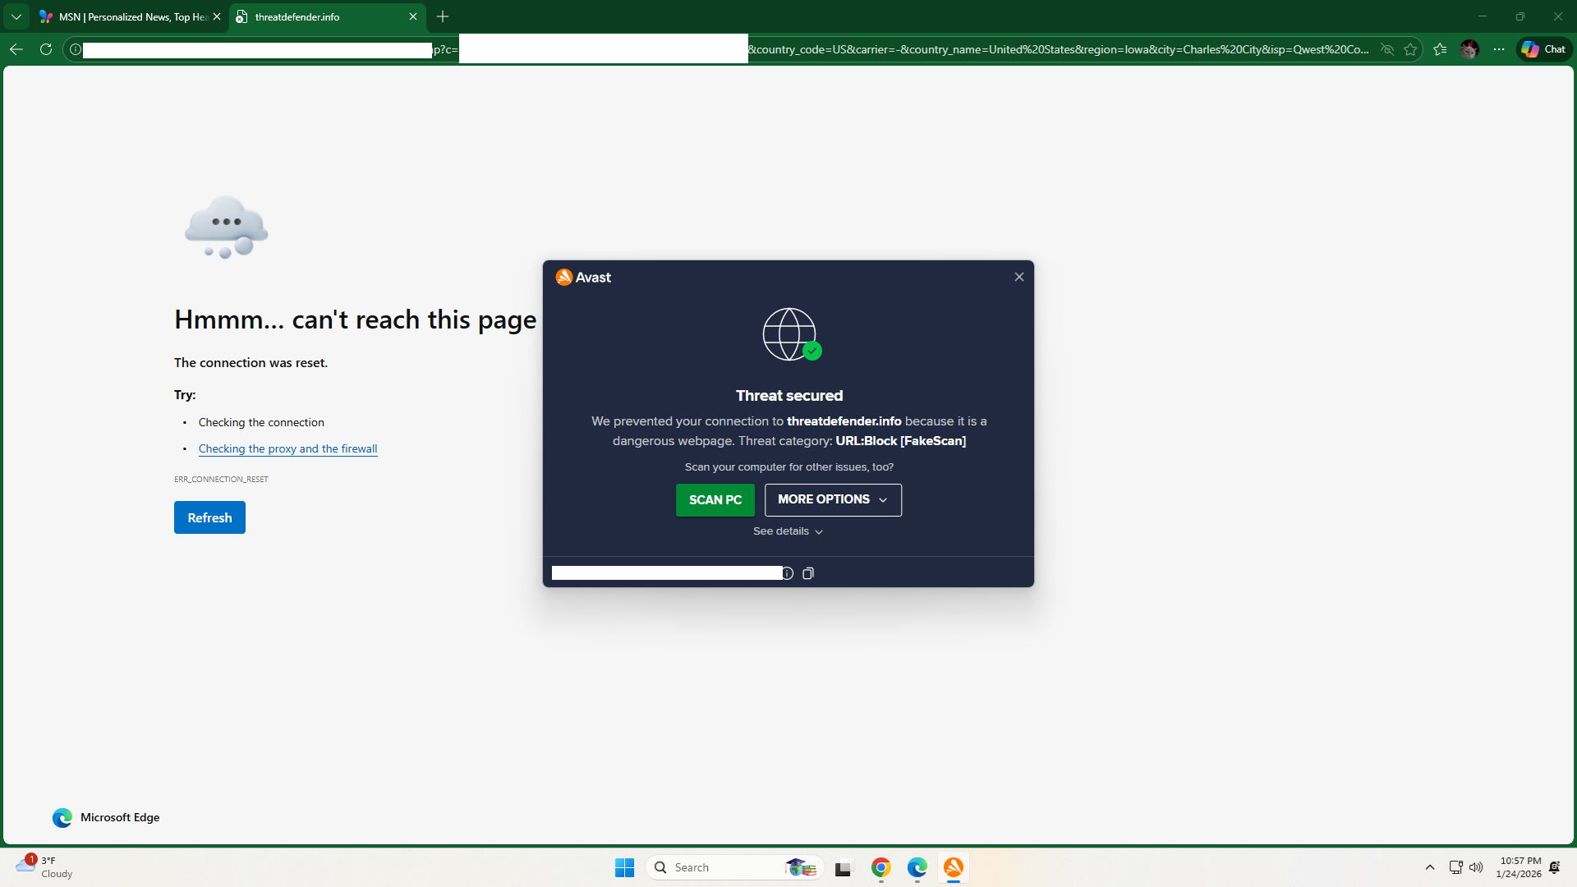
Task: Click the ERR_CONNECTION_RESET error code text
Action: point(221,479)
